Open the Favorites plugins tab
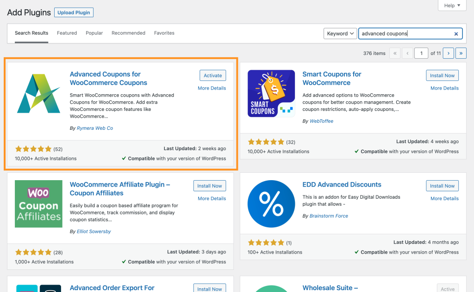This screenshot has height=292, width=474. pos(164,33)
